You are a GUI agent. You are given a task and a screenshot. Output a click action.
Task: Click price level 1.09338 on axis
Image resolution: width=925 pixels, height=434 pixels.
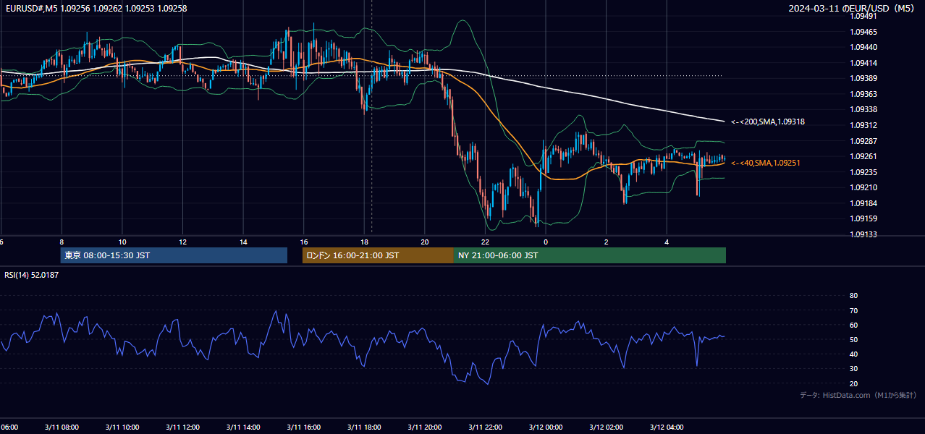tap(863, 109)
